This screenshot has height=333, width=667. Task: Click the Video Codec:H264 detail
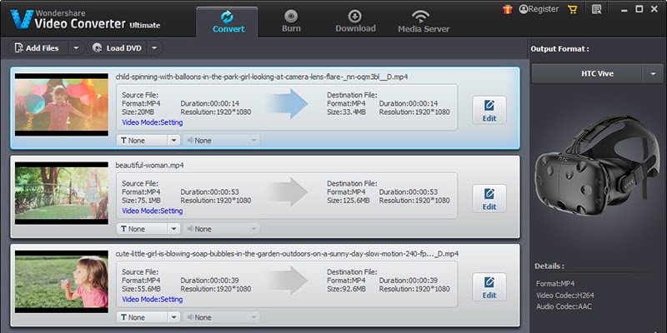tap(565, 296)
